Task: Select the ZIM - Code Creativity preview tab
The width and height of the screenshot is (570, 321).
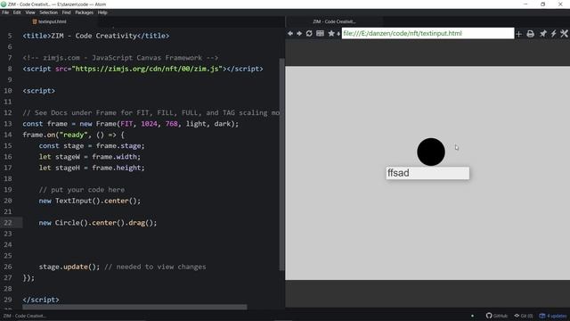Action: (335, 21)
